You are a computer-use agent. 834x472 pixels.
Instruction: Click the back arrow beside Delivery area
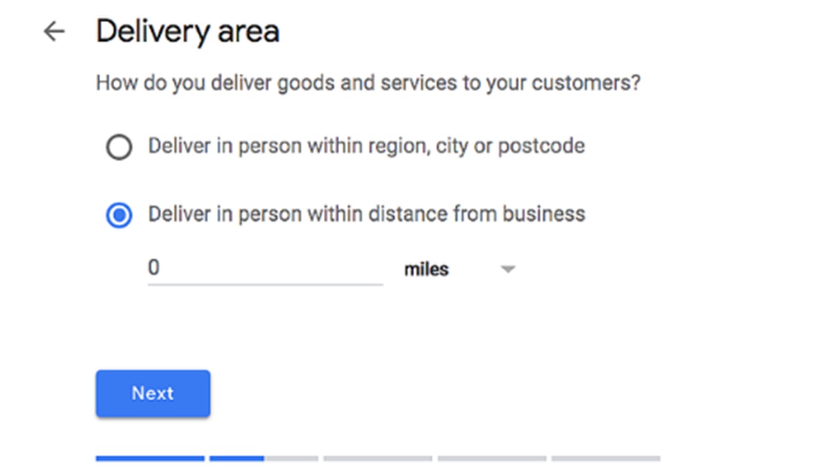[x=54, y=32]
